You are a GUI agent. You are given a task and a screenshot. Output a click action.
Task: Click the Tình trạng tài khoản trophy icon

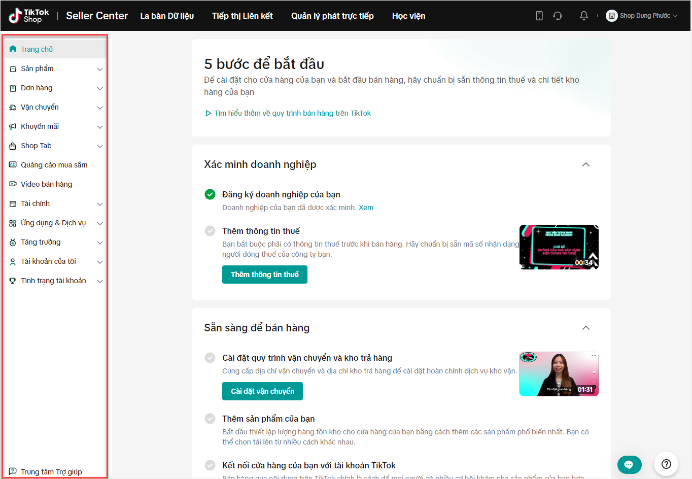tap(13, 281)
